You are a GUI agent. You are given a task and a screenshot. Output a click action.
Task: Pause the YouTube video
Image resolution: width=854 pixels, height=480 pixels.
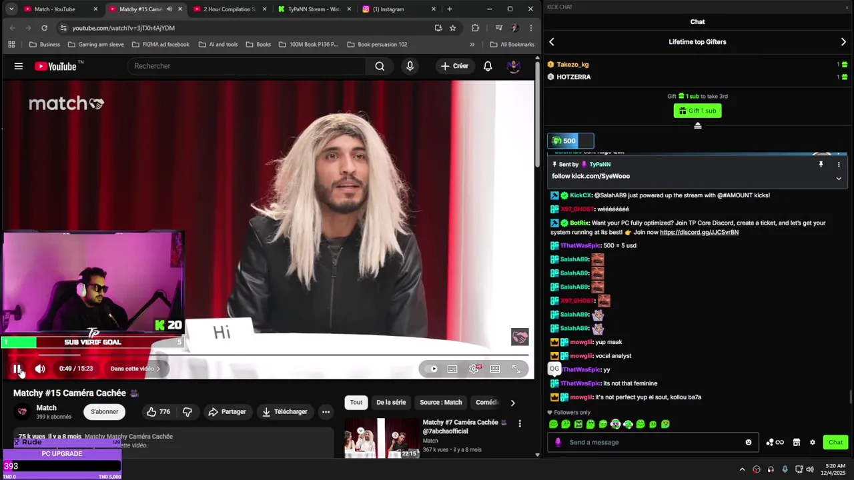[18, 369]
